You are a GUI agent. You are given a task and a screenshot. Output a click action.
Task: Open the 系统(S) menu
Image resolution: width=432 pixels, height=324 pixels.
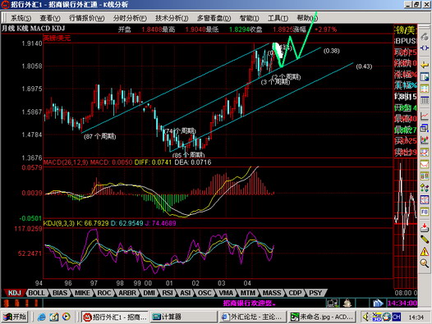coord(21,18)
